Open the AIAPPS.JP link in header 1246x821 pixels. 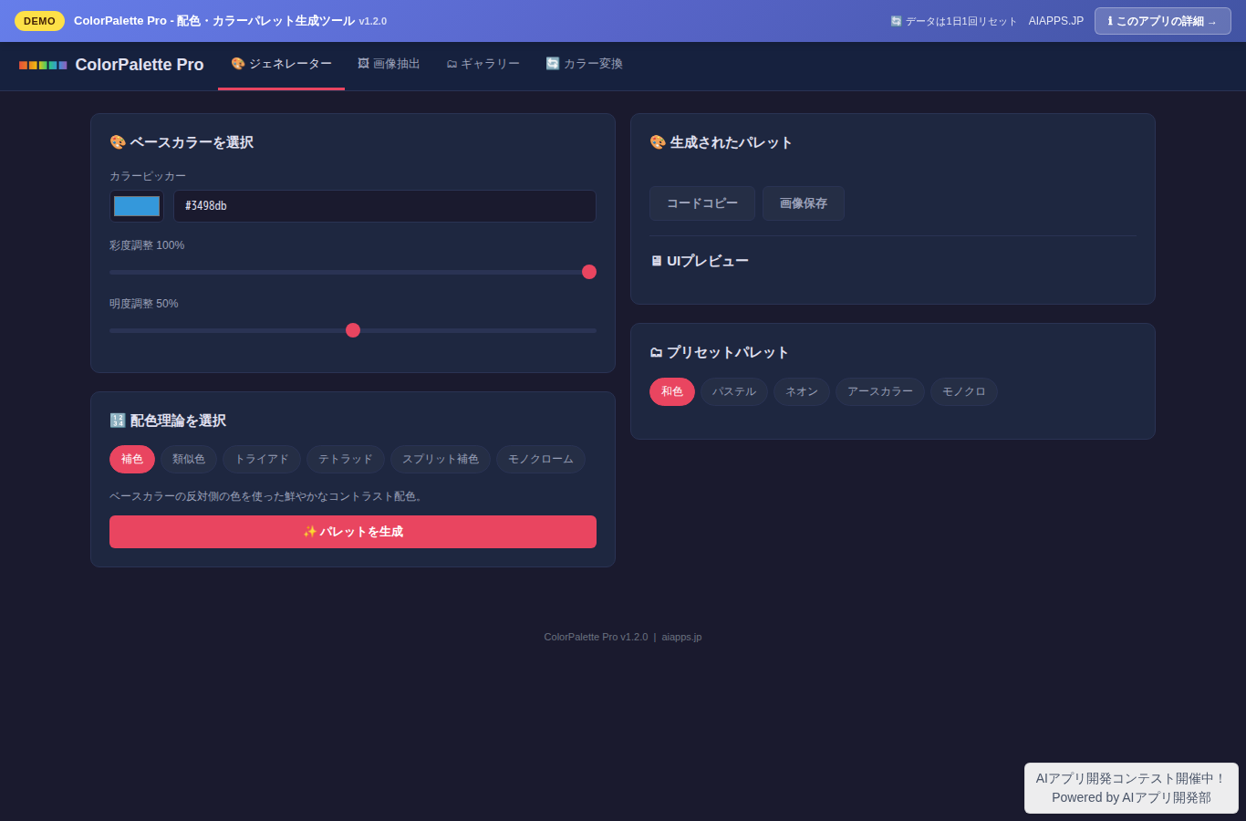tap(1056, 21)
